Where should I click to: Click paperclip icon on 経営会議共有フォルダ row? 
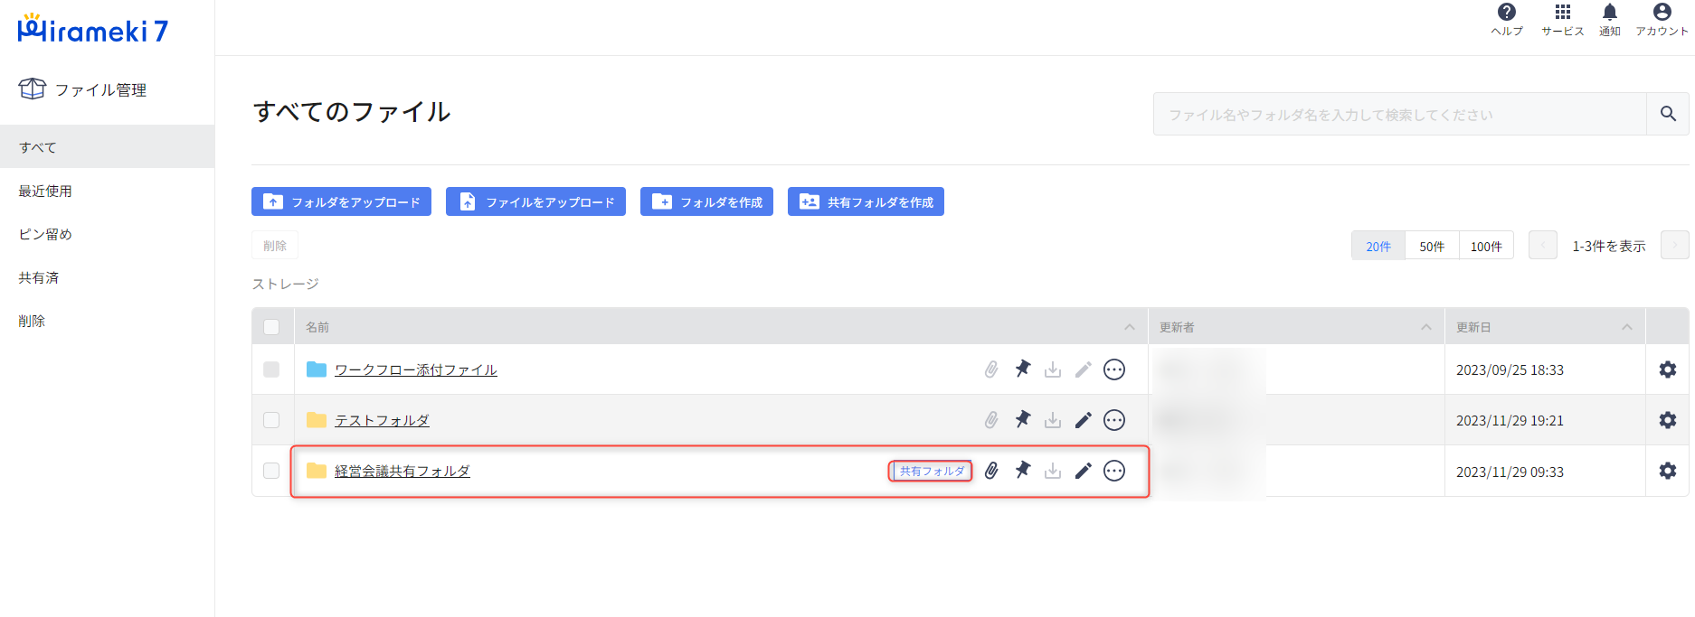(991, 471)
